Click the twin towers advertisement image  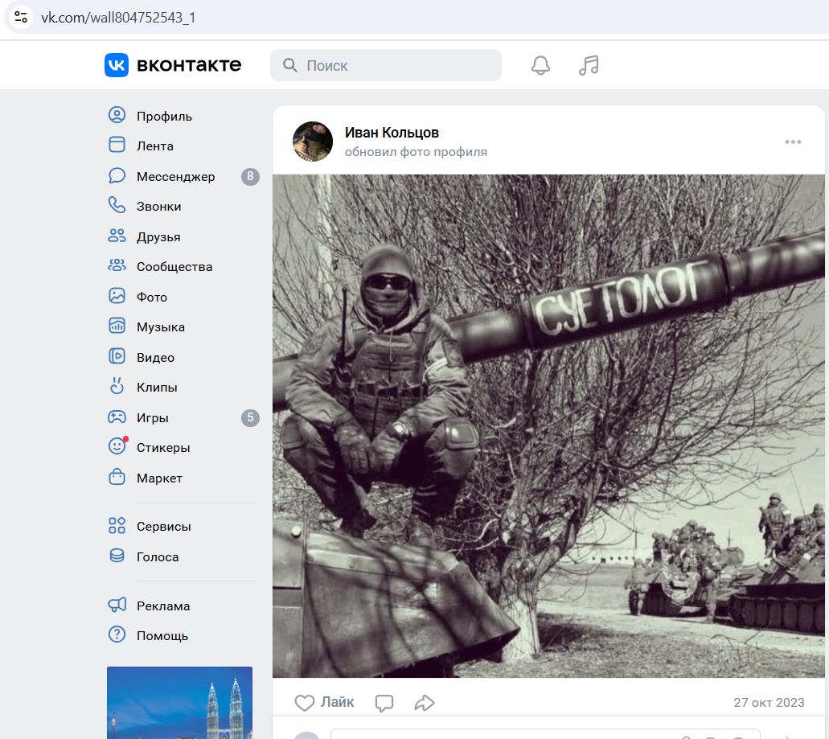tap(179, 703)
